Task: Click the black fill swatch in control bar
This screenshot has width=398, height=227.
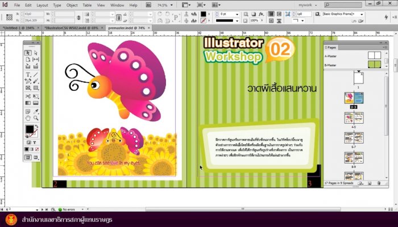Action: click(204, 14)
